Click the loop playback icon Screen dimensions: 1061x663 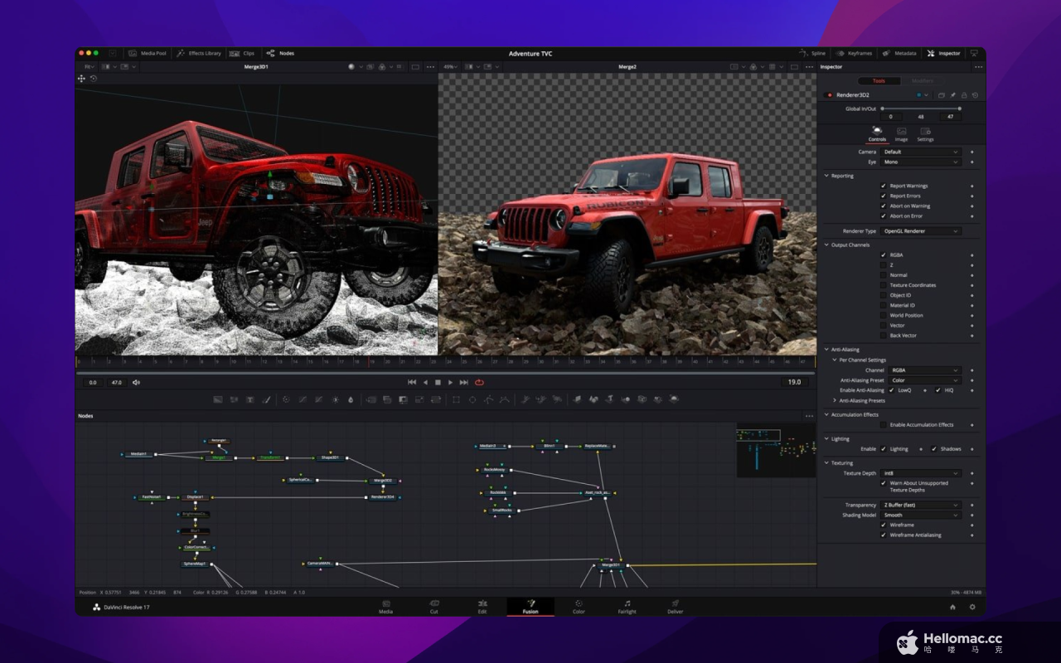pyautogui.click(x=479, y=382)
